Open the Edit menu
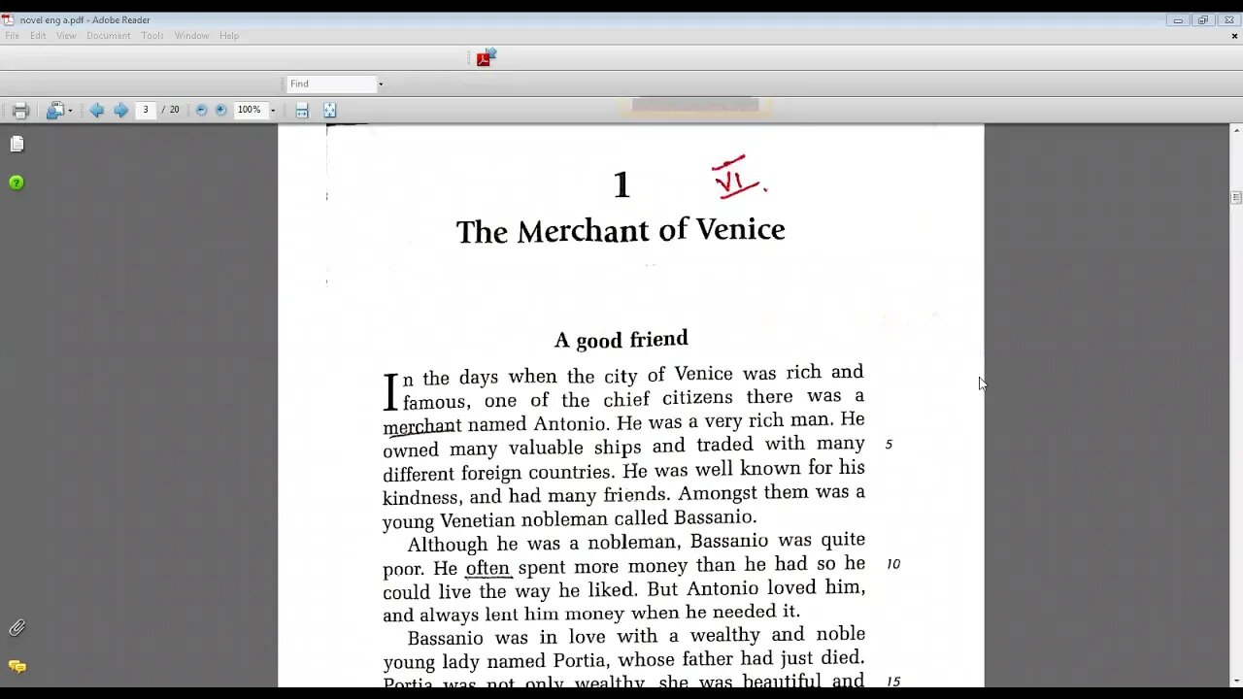Image resolution: width=1243 pixels, height=699 pixels. (x=38, y=36)
